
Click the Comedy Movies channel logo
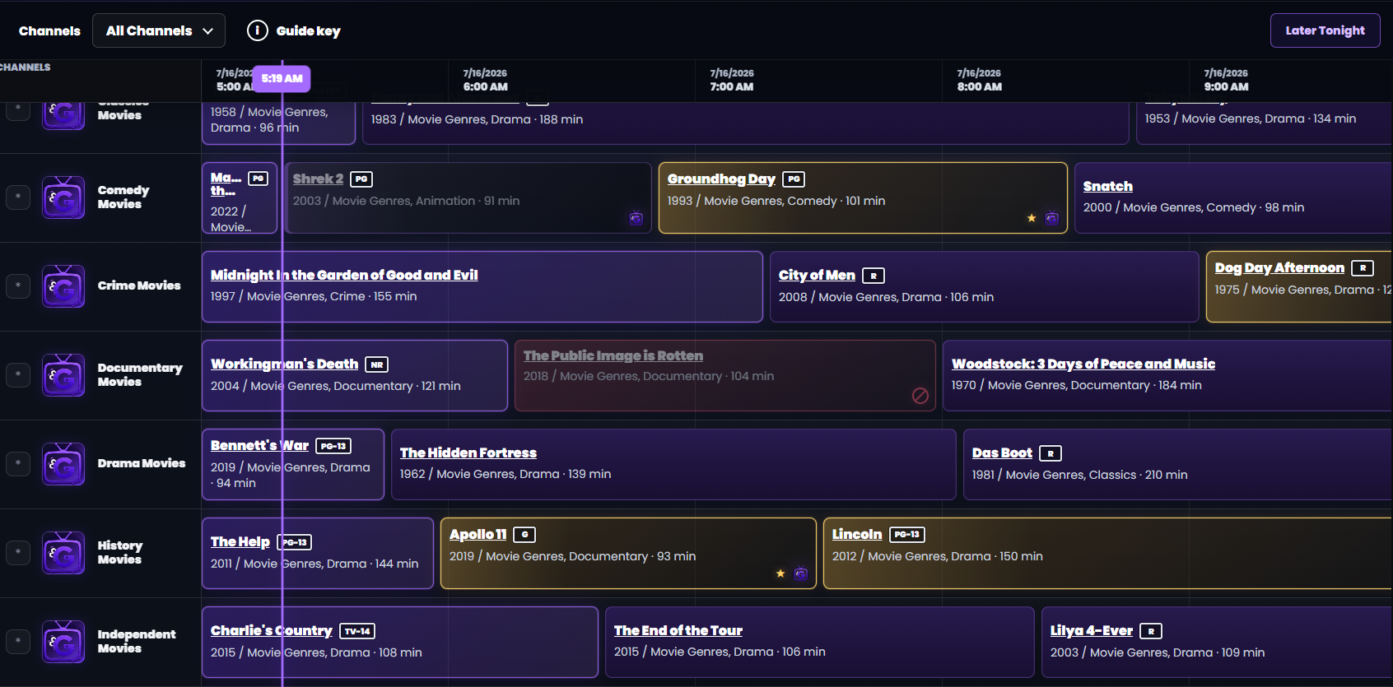pyautogui.click(x=63, y=197)
